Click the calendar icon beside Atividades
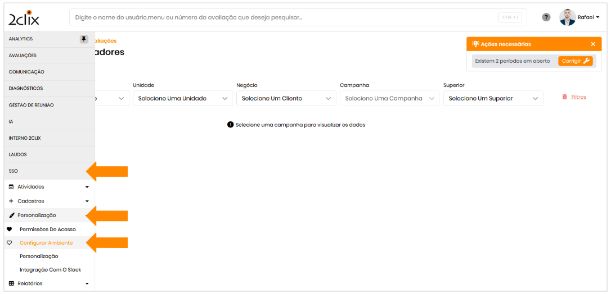 (x=11, y=187)
